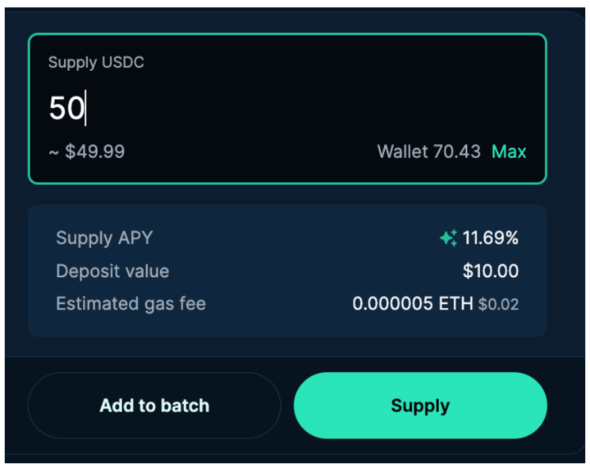Click the $10.00 deposit amount
The image size is (590, 468).
(x=491, y=271)
